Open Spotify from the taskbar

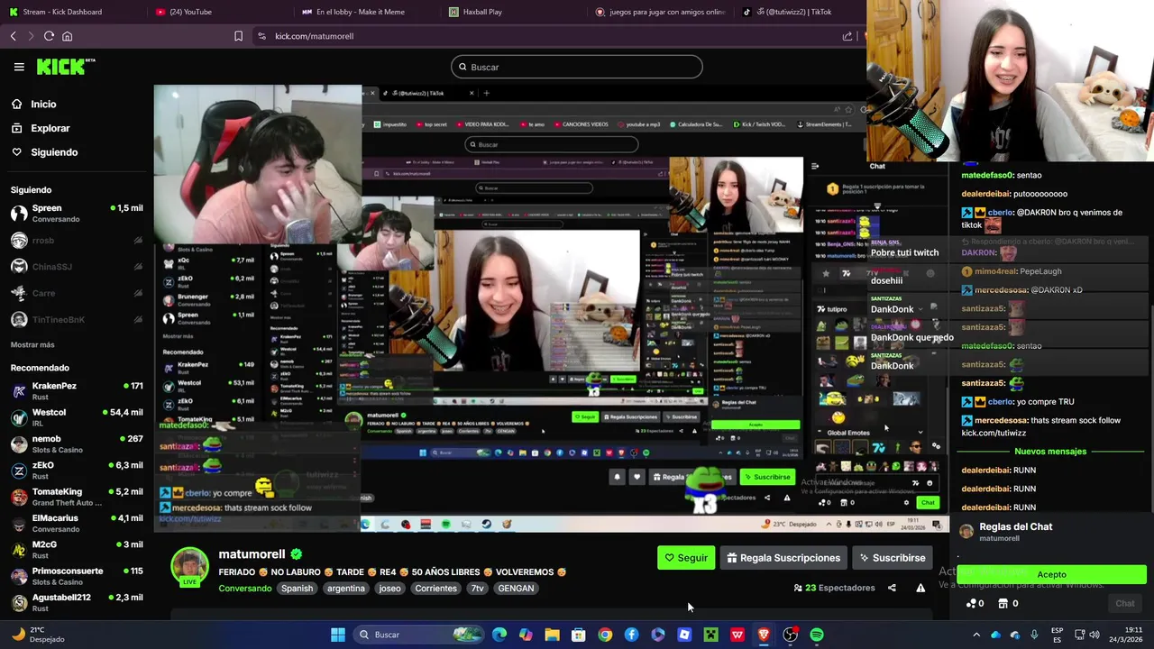point(817,635)
